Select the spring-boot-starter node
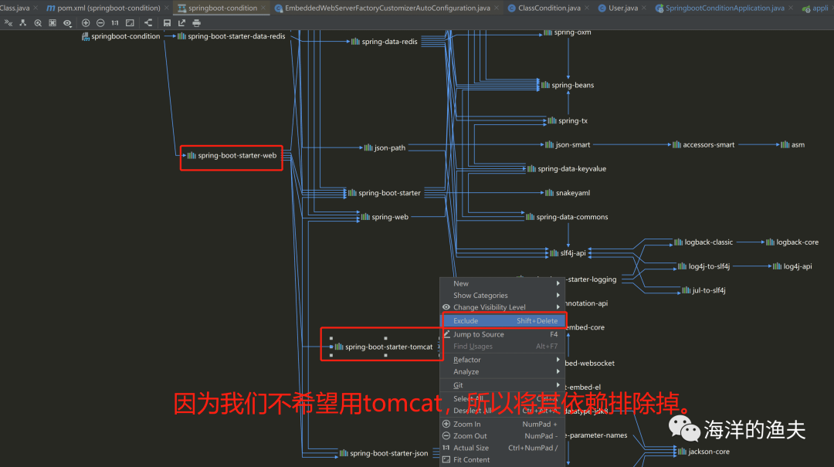 click(384, 193)
